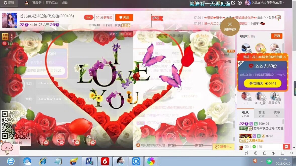Open the red 6 app from the taskbar
This screenshot has width=296, height=166.
(x=105, y=161)
